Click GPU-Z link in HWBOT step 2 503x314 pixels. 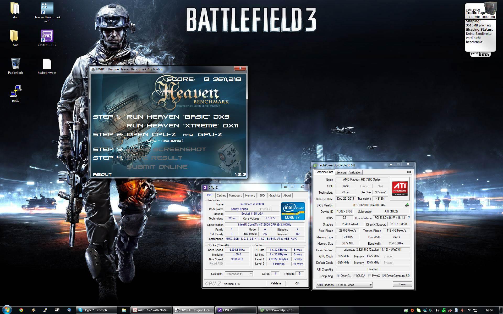point(210,134)
